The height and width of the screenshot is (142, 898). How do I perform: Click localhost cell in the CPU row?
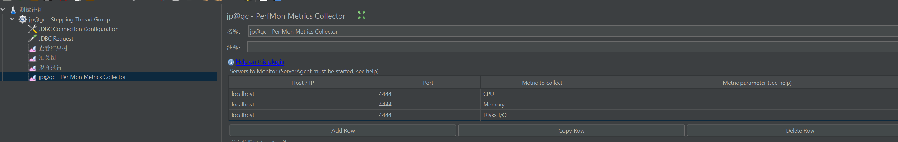[x=302, y=94]
